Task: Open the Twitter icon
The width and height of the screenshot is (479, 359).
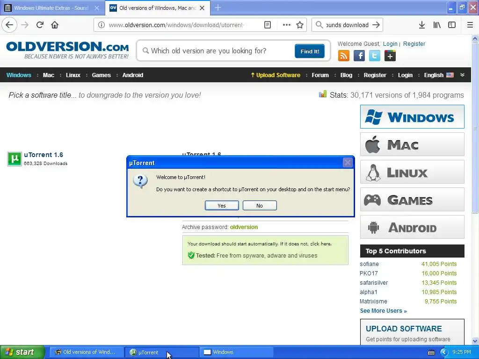Action: pos(375,56)
